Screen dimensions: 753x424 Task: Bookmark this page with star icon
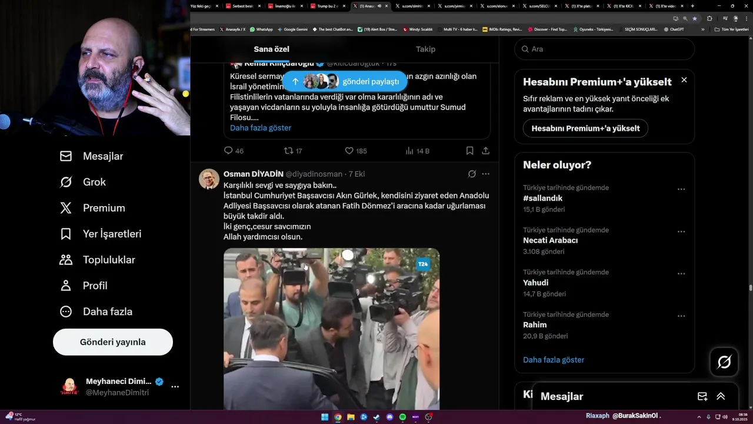(695, 18)
